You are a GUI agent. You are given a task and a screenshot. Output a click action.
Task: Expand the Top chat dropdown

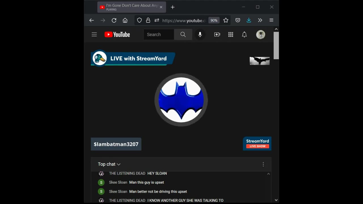point(109,164)
